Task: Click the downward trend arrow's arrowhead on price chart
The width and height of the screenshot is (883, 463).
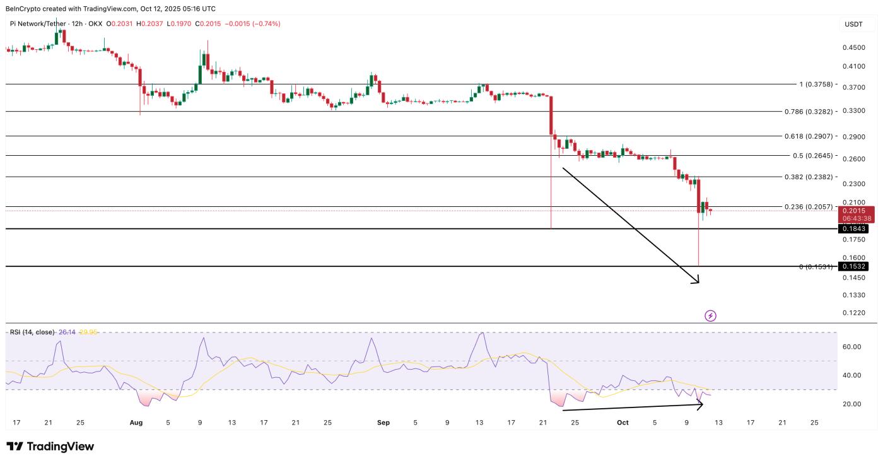Action: (x=697, y=281)
